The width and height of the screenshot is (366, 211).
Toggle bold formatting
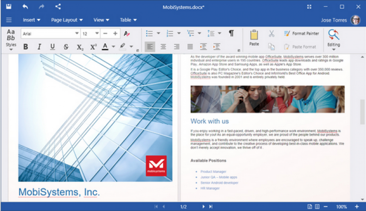click(x=26, y=47)
